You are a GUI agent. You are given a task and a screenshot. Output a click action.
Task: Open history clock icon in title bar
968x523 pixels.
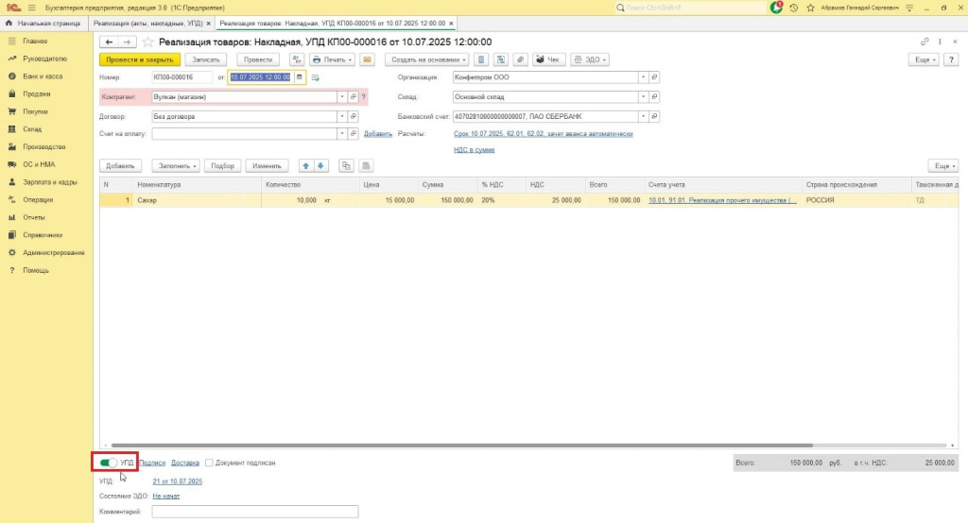tap(793, 8)
